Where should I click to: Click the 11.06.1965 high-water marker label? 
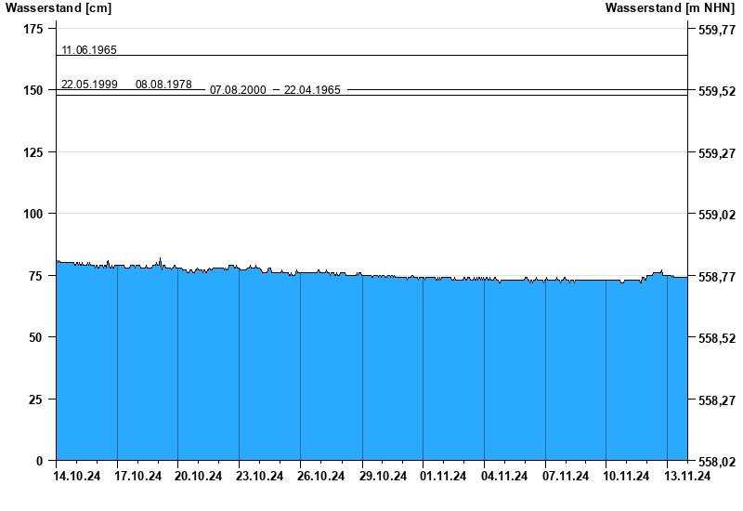pyautogui.click(x=89, y=50)
